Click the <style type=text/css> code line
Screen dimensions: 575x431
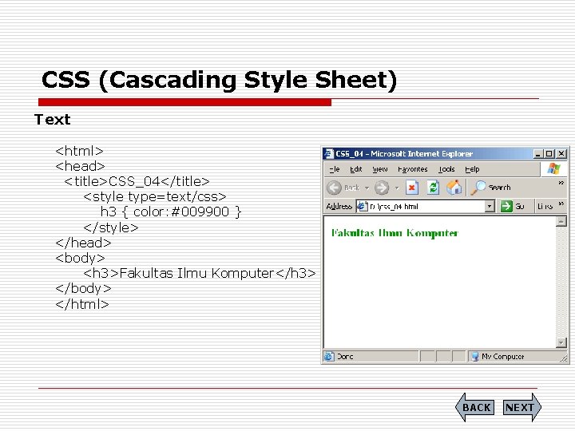155,197
